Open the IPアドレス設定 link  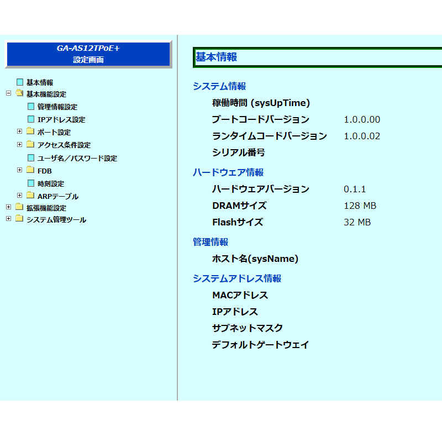coord(61,119)
